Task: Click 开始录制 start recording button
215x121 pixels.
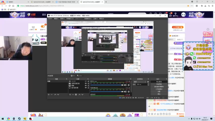Action: pyautogui.click(x=159, y=84)
